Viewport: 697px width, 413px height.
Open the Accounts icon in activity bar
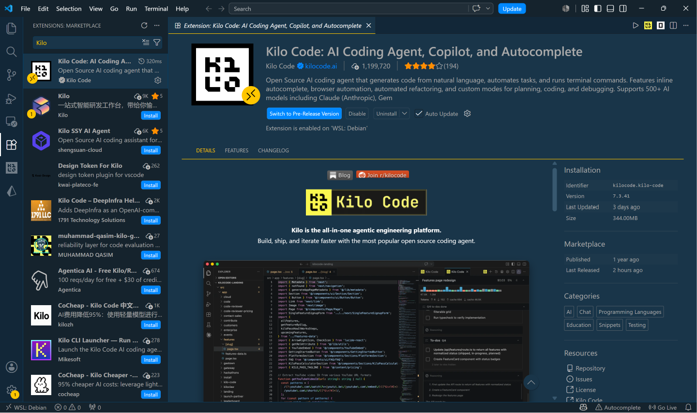coord(11,367)
